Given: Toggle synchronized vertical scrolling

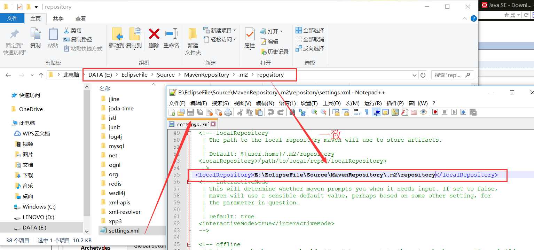Looking at the screenshot, I should click(x=336, y=112).
